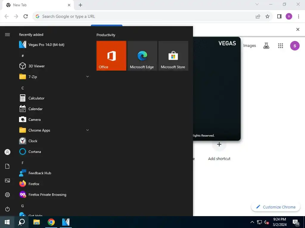Open Chrome profile avatar in toolbar
The width and height of the screenshot is (305, 228).
[x=289, y=17]
